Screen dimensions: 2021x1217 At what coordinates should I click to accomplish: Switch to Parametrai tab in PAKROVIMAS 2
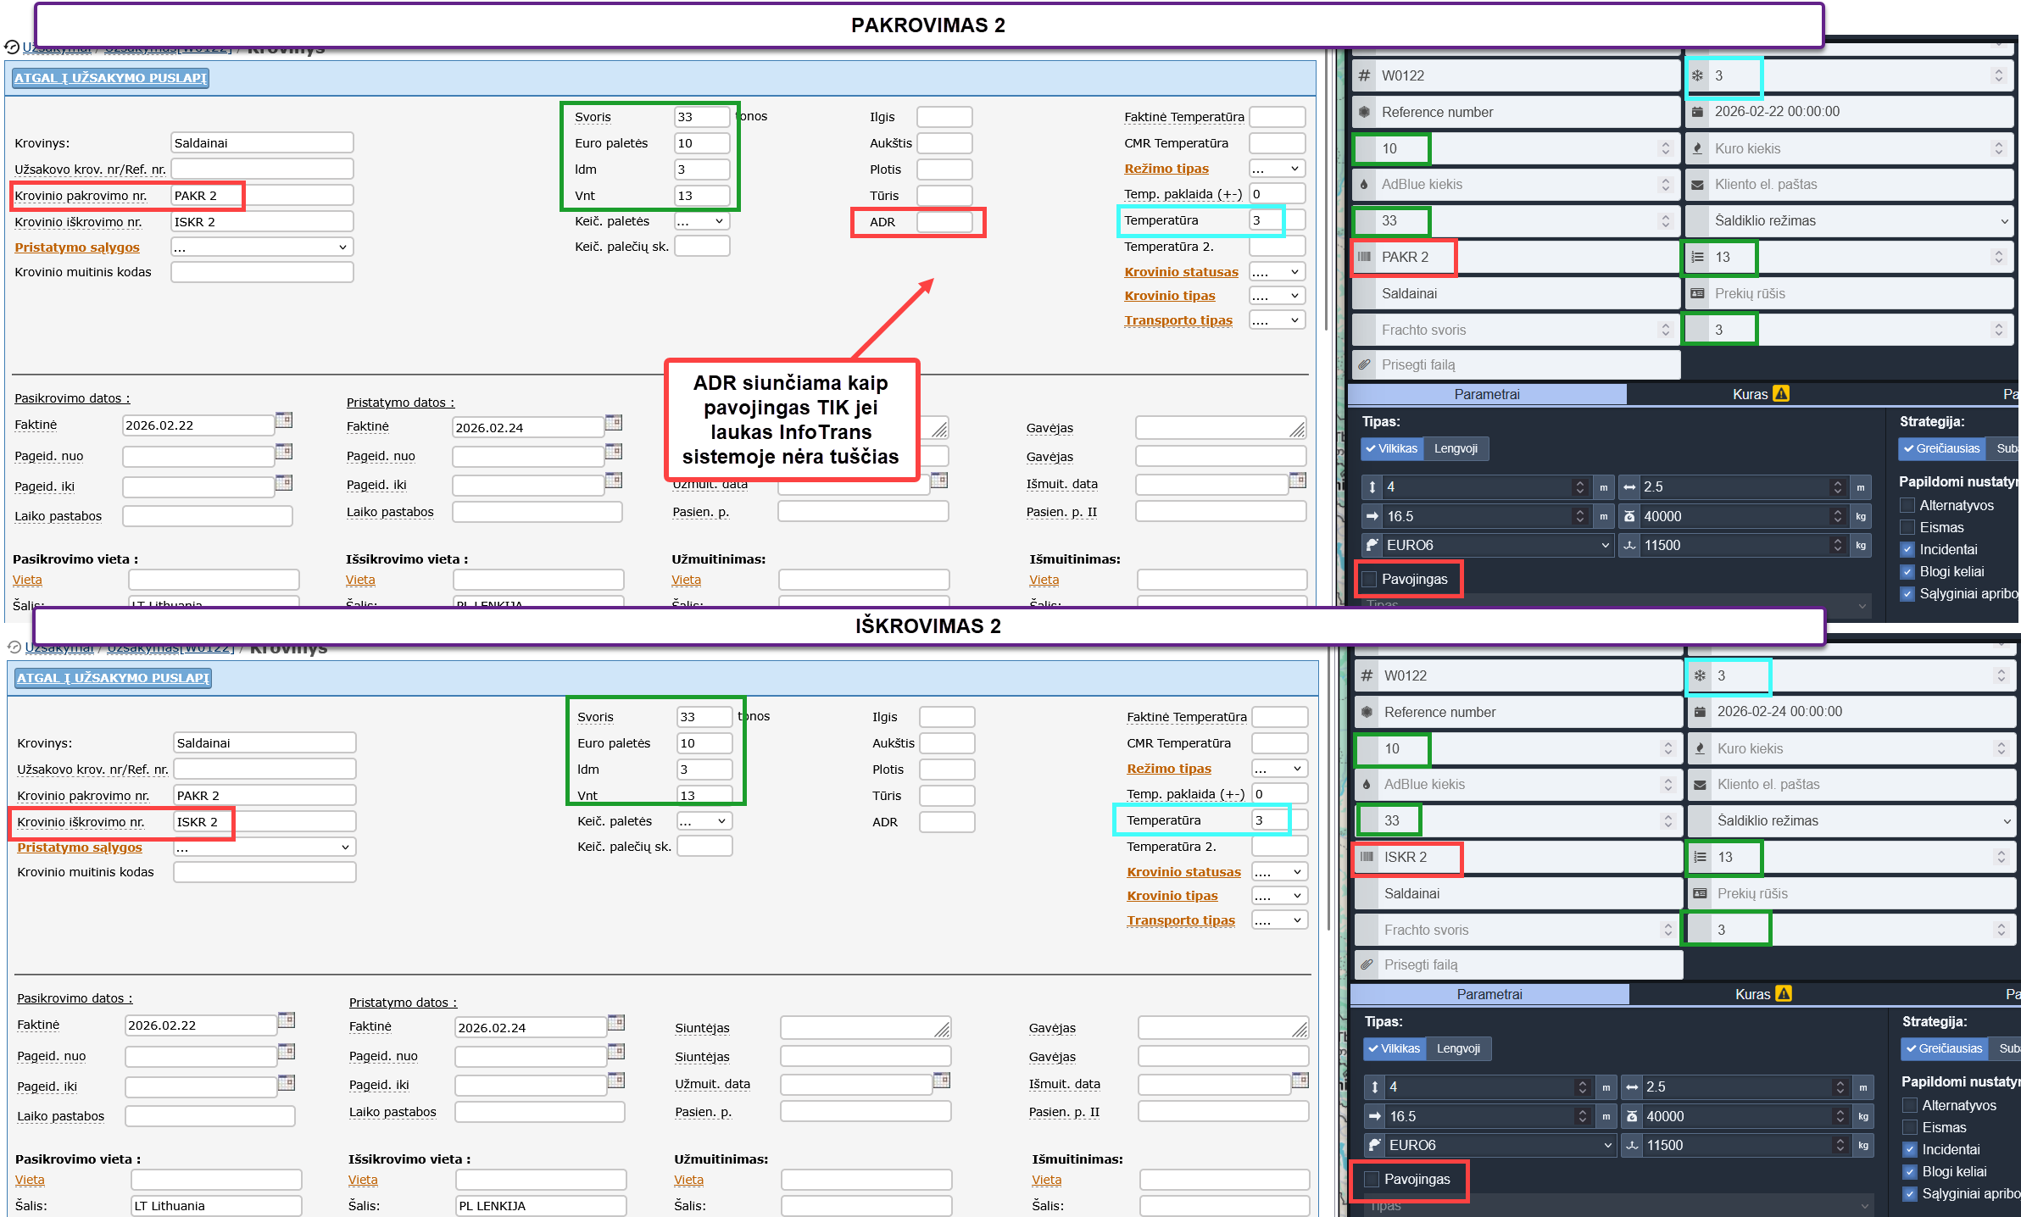[x=1487, y=394]
